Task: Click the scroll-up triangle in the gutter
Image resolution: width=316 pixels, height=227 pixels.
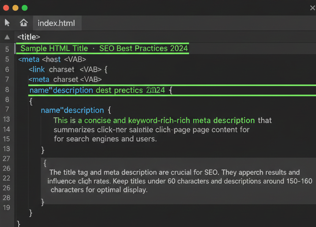Action: [x=6, y=37]
